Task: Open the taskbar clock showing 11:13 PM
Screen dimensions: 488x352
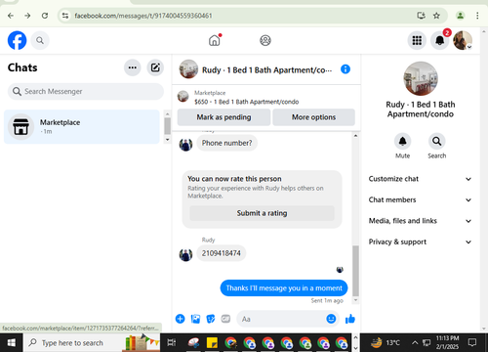Action: coord(447,342)
